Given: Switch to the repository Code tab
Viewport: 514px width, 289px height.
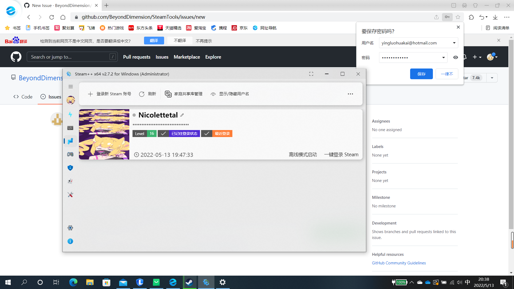Looking at the screenshot, I should coord(23,97).
